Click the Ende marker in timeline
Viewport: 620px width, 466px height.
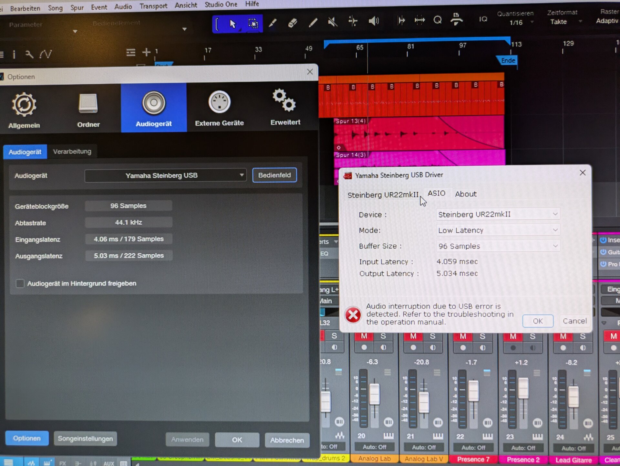[507, 60]
